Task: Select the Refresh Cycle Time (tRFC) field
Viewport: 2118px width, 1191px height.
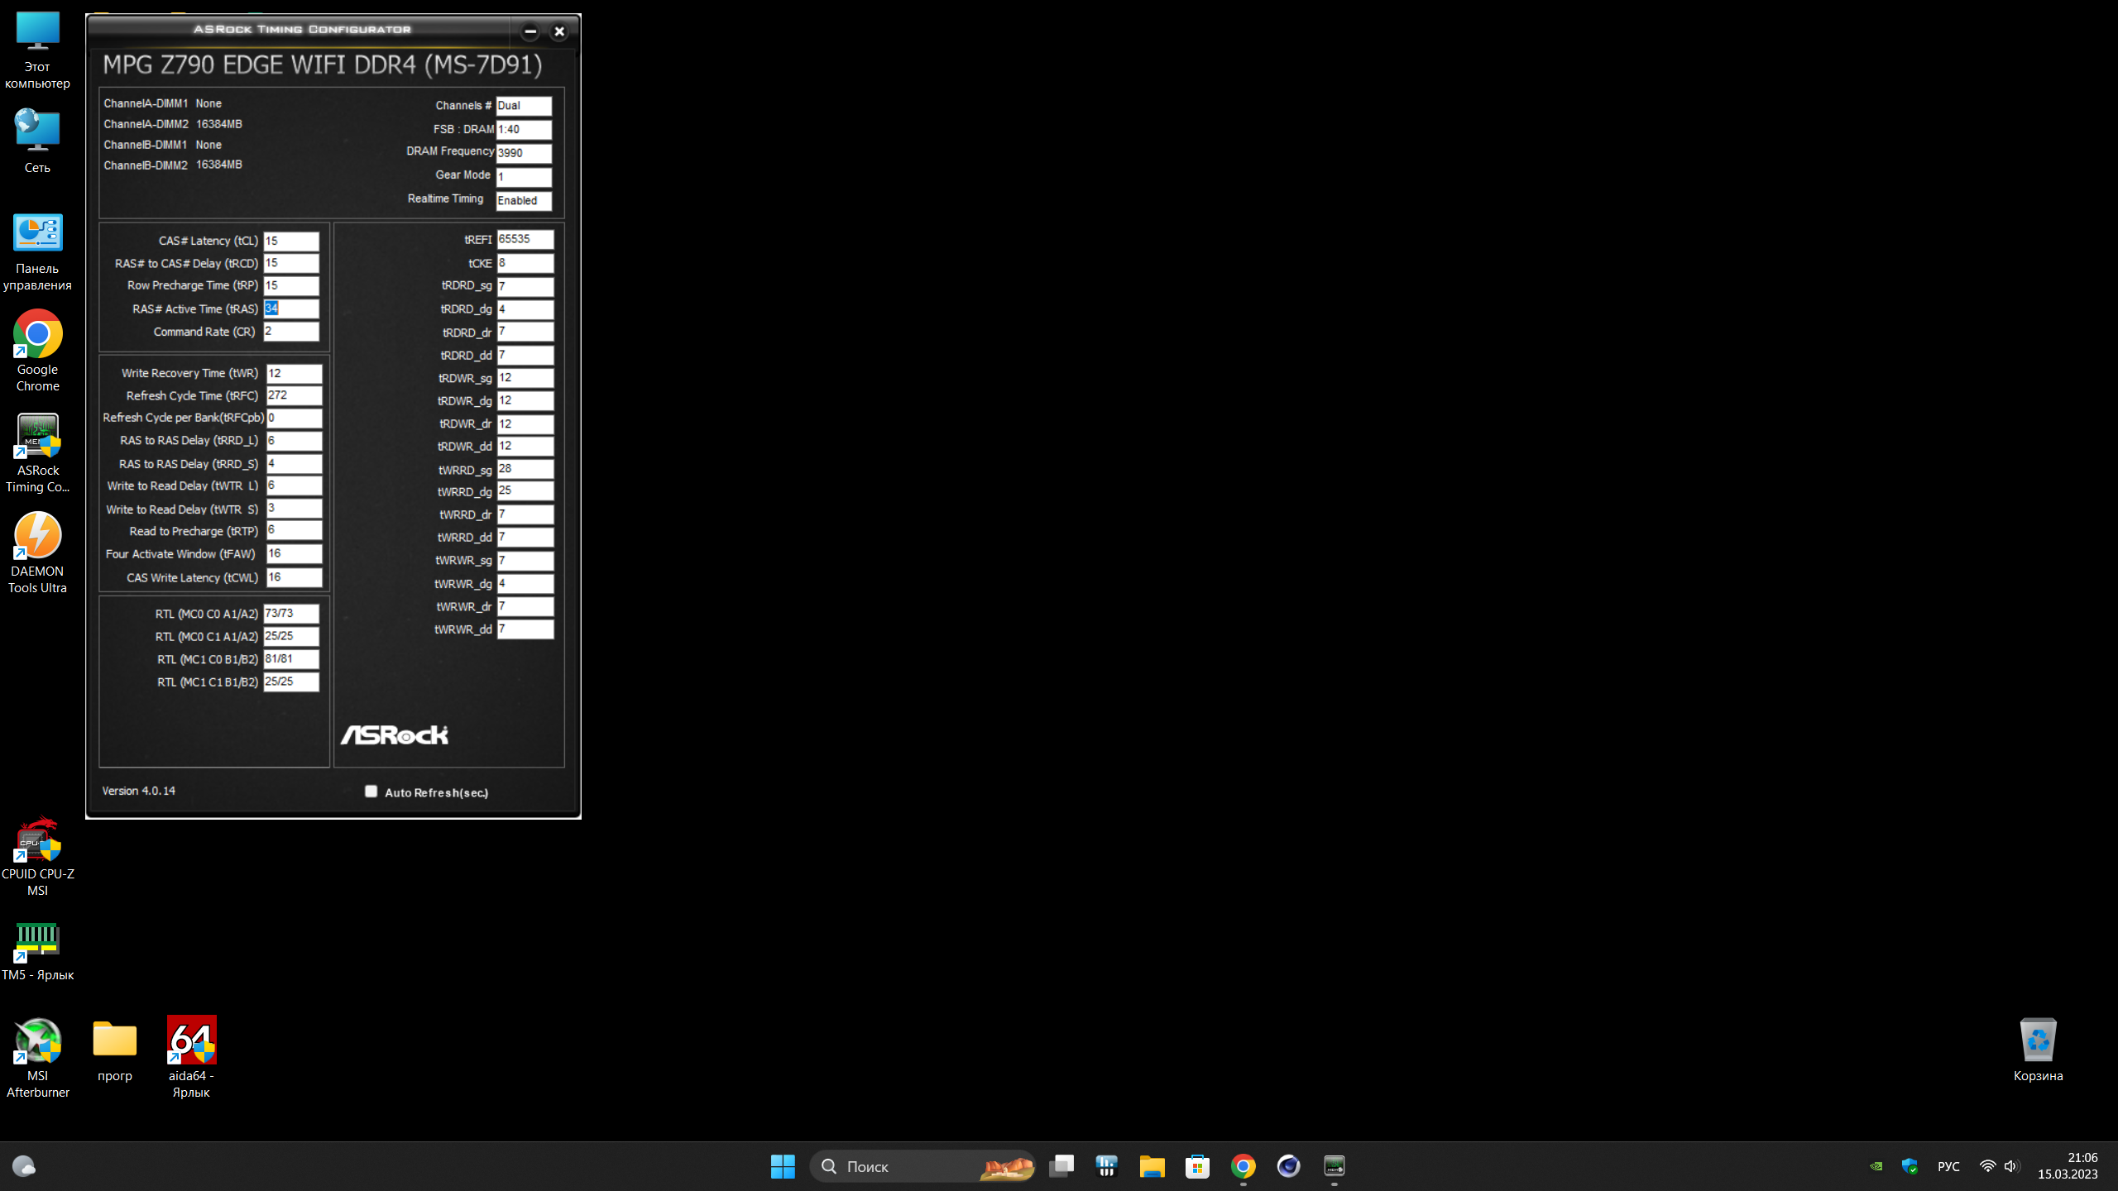Action: tap(294, 395)
